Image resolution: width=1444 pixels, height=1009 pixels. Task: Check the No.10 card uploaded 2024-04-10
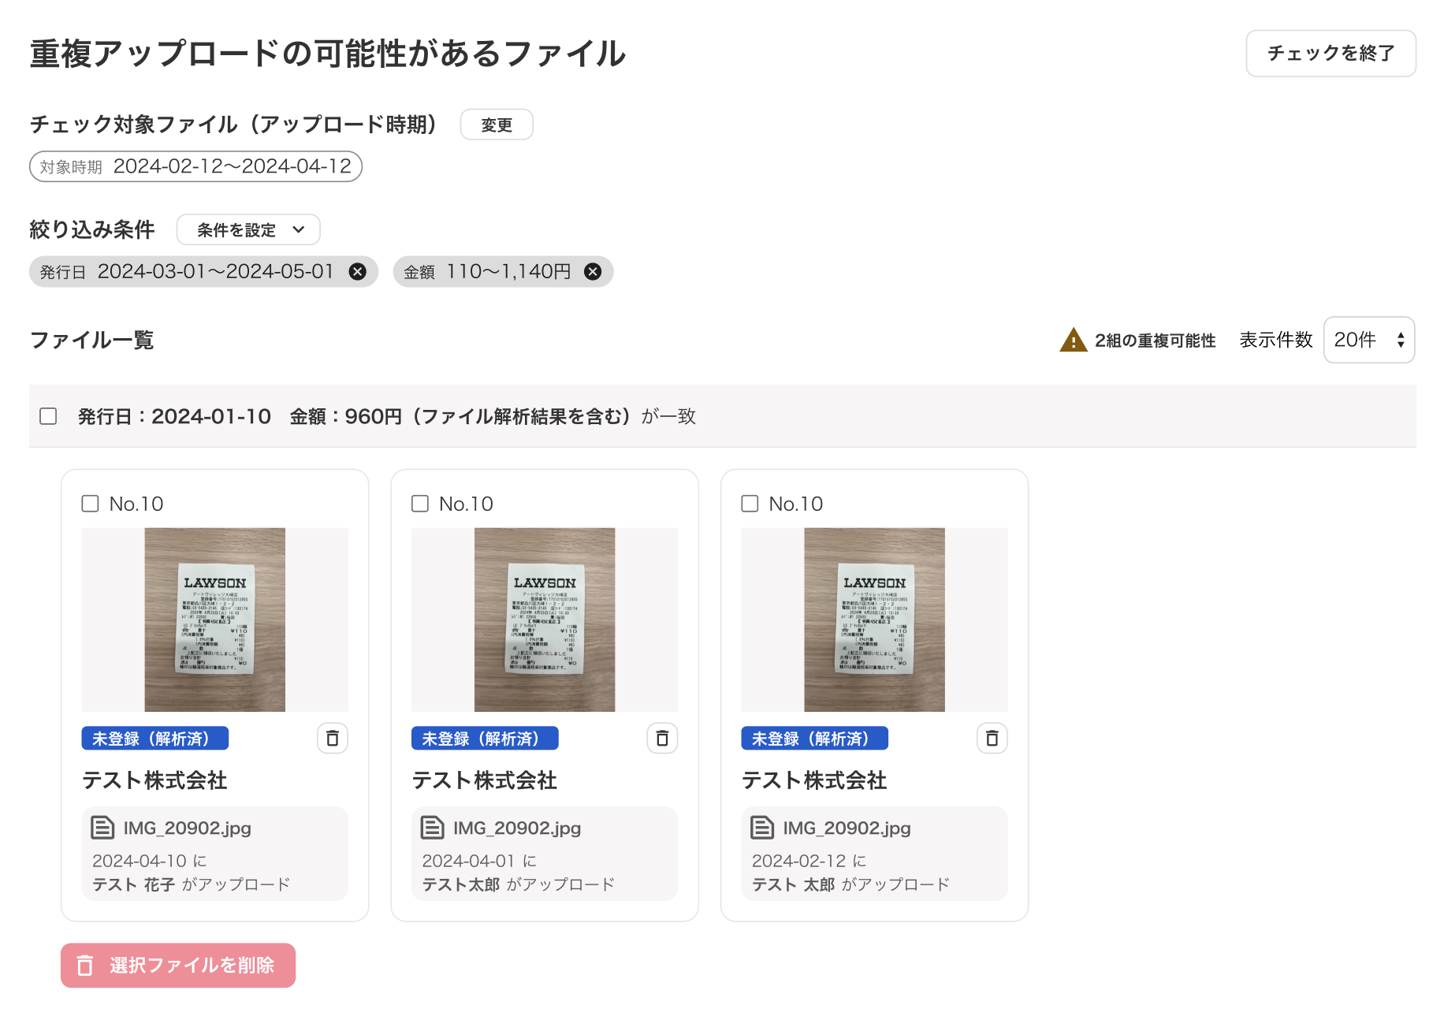click(91, 504)
